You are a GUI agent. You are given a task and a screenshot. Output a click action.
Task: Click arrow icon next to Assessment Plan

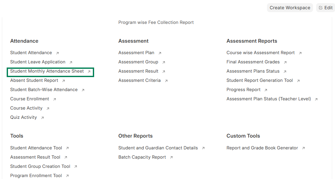(x=160, y=53)
